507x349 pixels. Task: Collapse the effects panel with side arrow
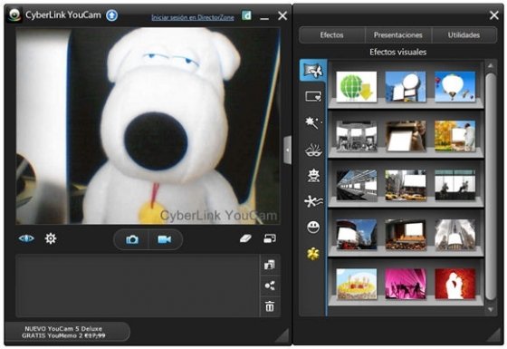[288, 150]
